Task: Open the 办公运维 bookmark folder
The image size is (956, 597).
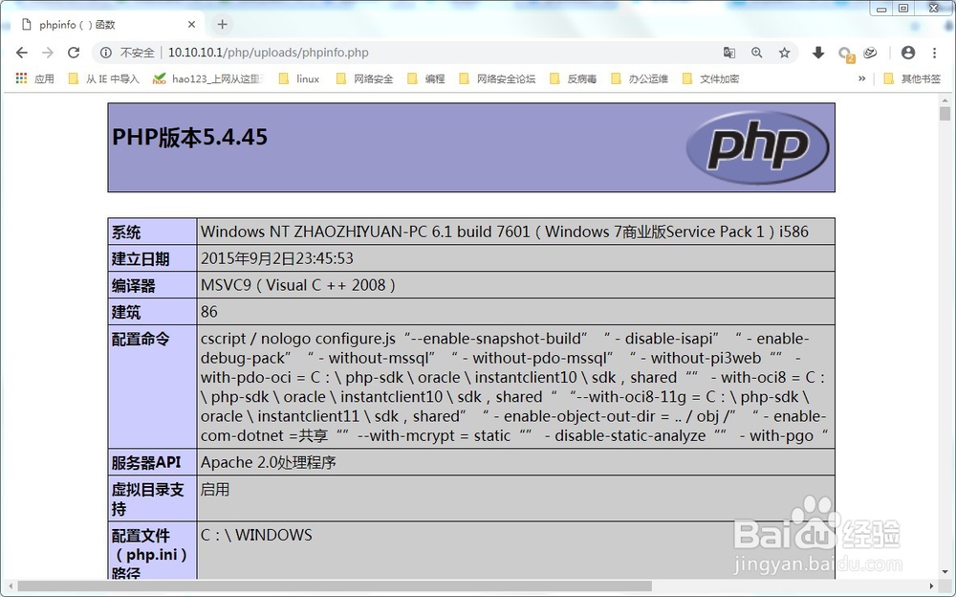Action: [x=640, y=78]
